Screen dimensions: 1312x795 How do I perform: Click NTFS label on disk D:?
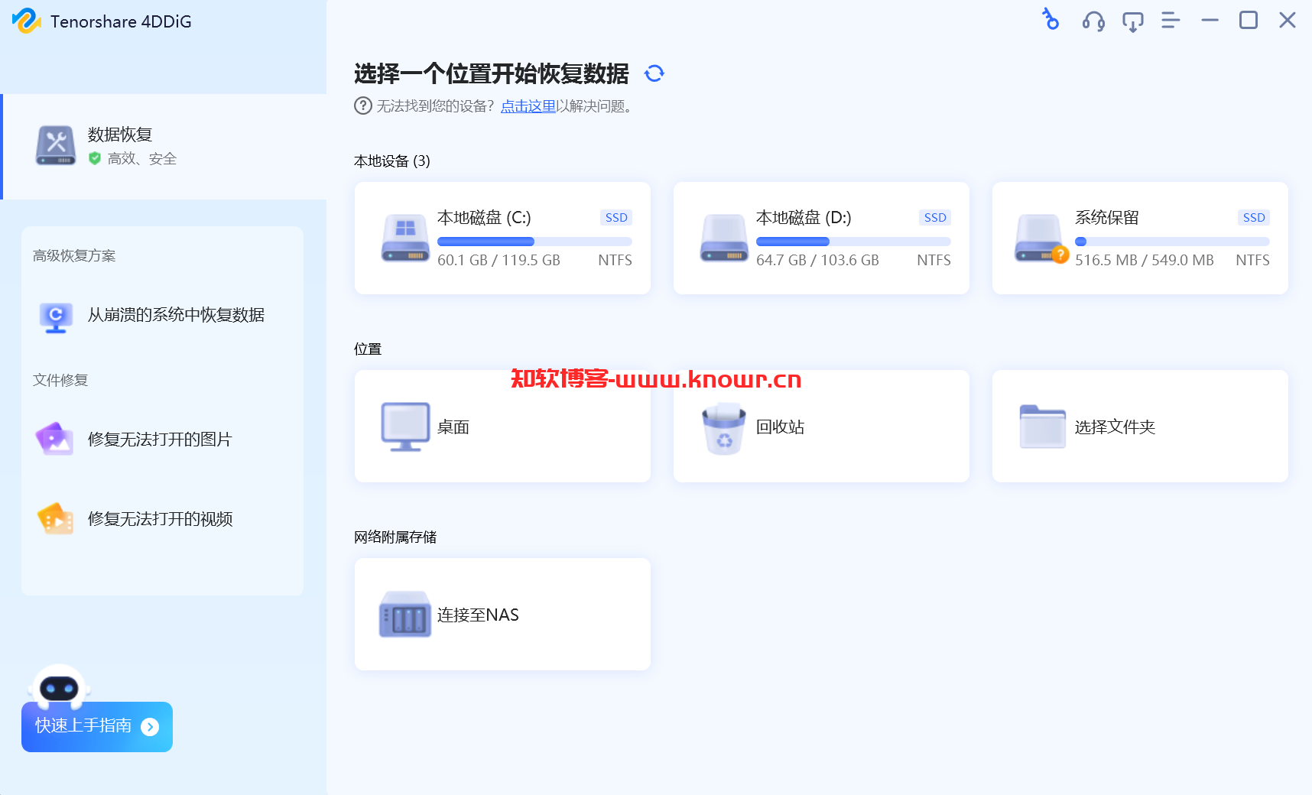tap(934, 260)
